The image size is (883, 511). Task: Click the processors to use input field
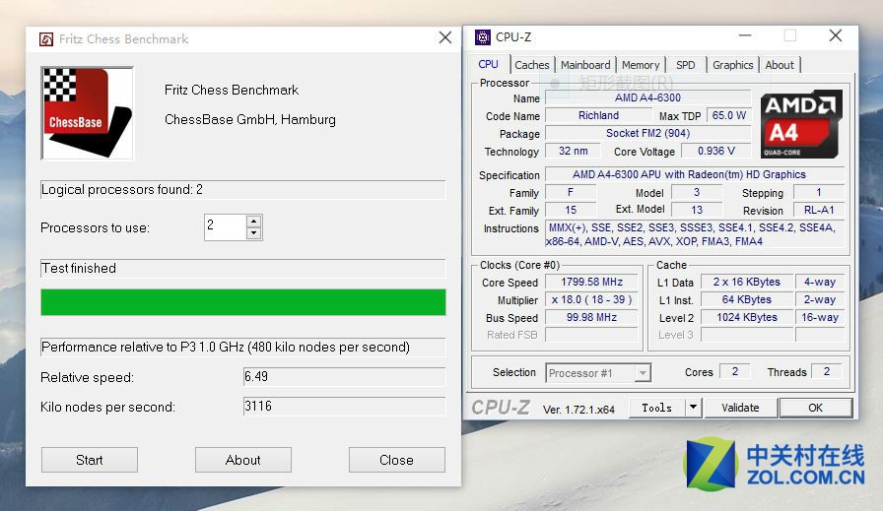(225, 227)
